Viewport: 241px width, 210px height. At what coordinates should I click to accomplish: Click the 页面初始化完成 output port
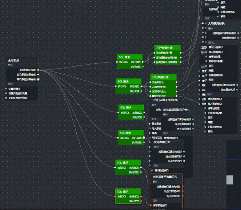pyautogui.click(x=38, y=70)
